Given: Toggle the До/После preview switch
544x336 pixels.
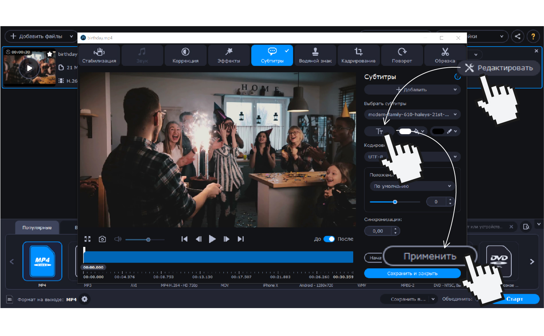Looking at the screenshot, I should (329, 239).
